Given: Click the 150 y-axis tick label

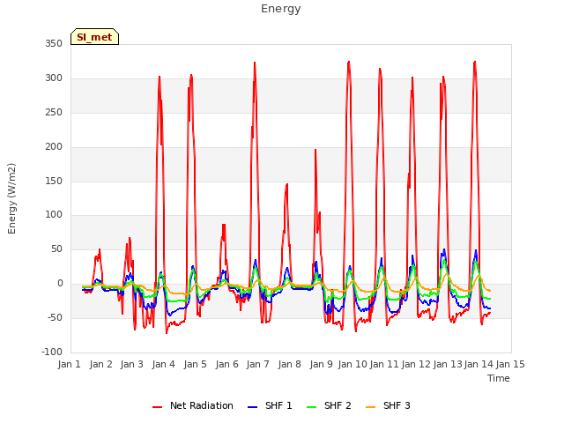Looking at the screenshot, I should [x=54, y=181].
